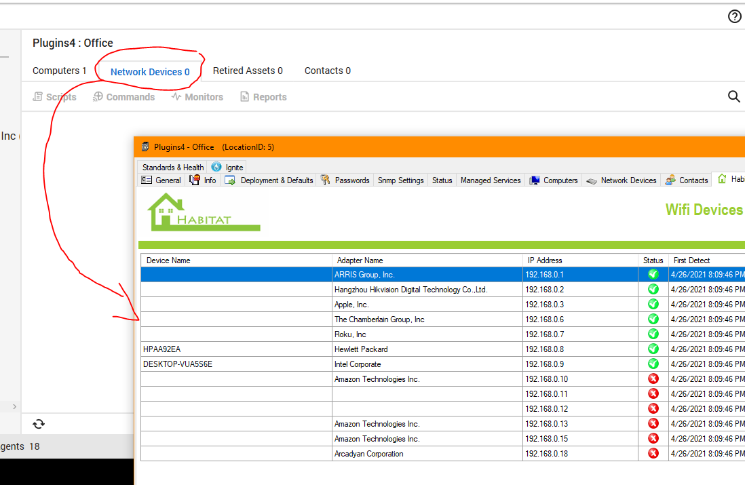Screen dimensions: 745x485
Task: Open the Reports toolbar item
Action: coord(263,97)
